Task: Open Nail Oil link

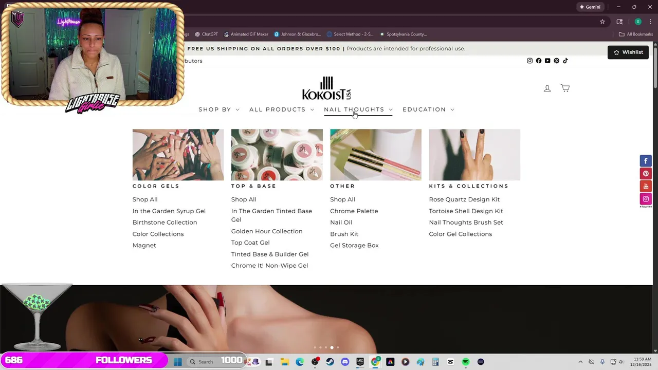Action: point(341,223)
